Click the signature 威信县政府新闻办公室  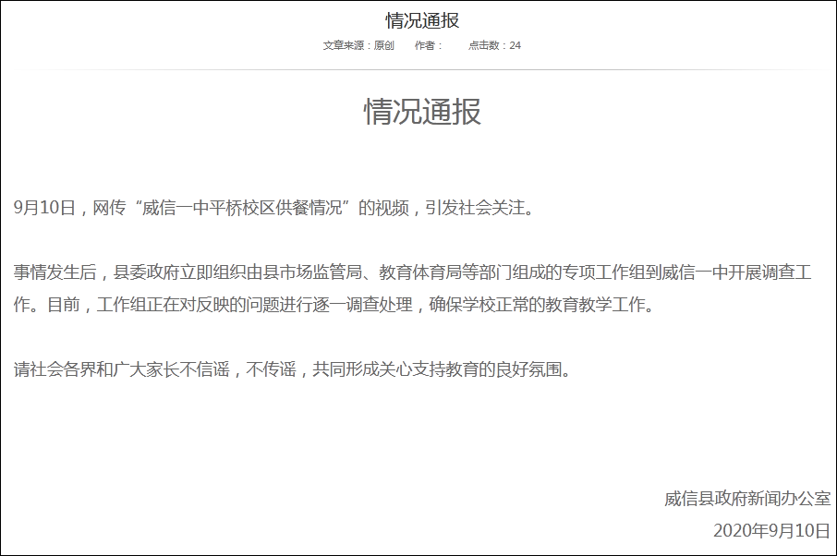(x=746, y=498)
